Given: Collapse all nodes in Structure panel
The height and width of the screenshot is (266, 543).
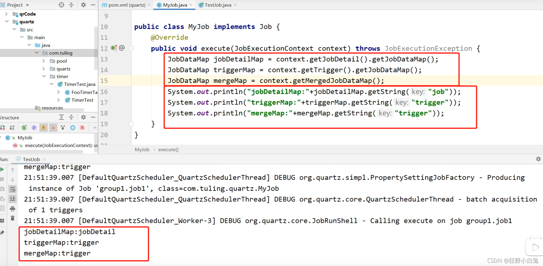Looking at the screenshot, I should (71, 117).
